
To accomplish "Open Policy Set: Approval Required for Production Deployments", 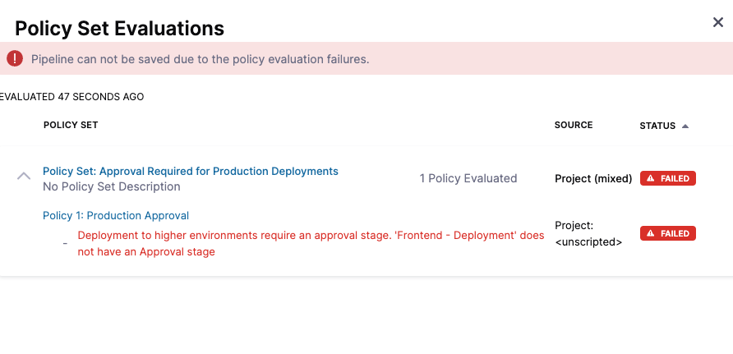I will click(x=191, y=171).
